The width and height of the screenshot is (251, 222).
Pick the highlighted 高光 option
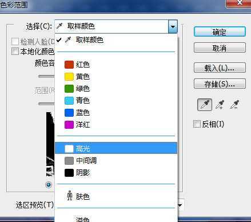tap(116, 148)
